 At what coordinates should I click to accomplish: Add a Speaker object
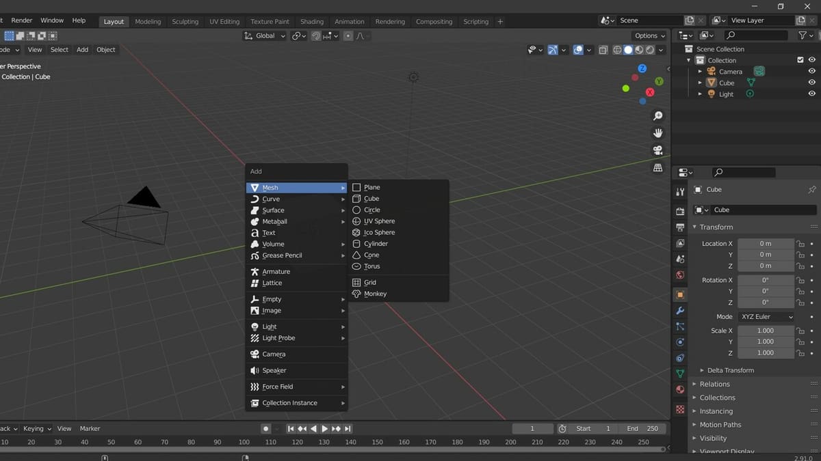click(x=297, y=370)
